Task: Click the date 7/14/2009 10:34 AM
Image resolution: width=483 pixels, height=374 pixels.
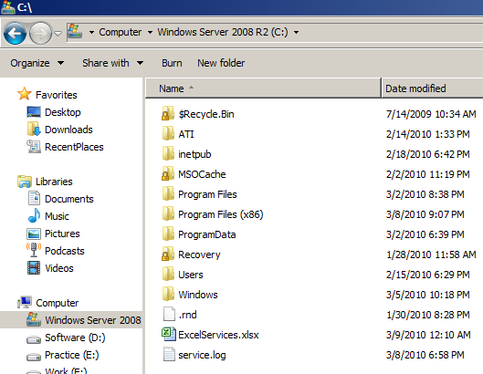Action: (431, 114)
